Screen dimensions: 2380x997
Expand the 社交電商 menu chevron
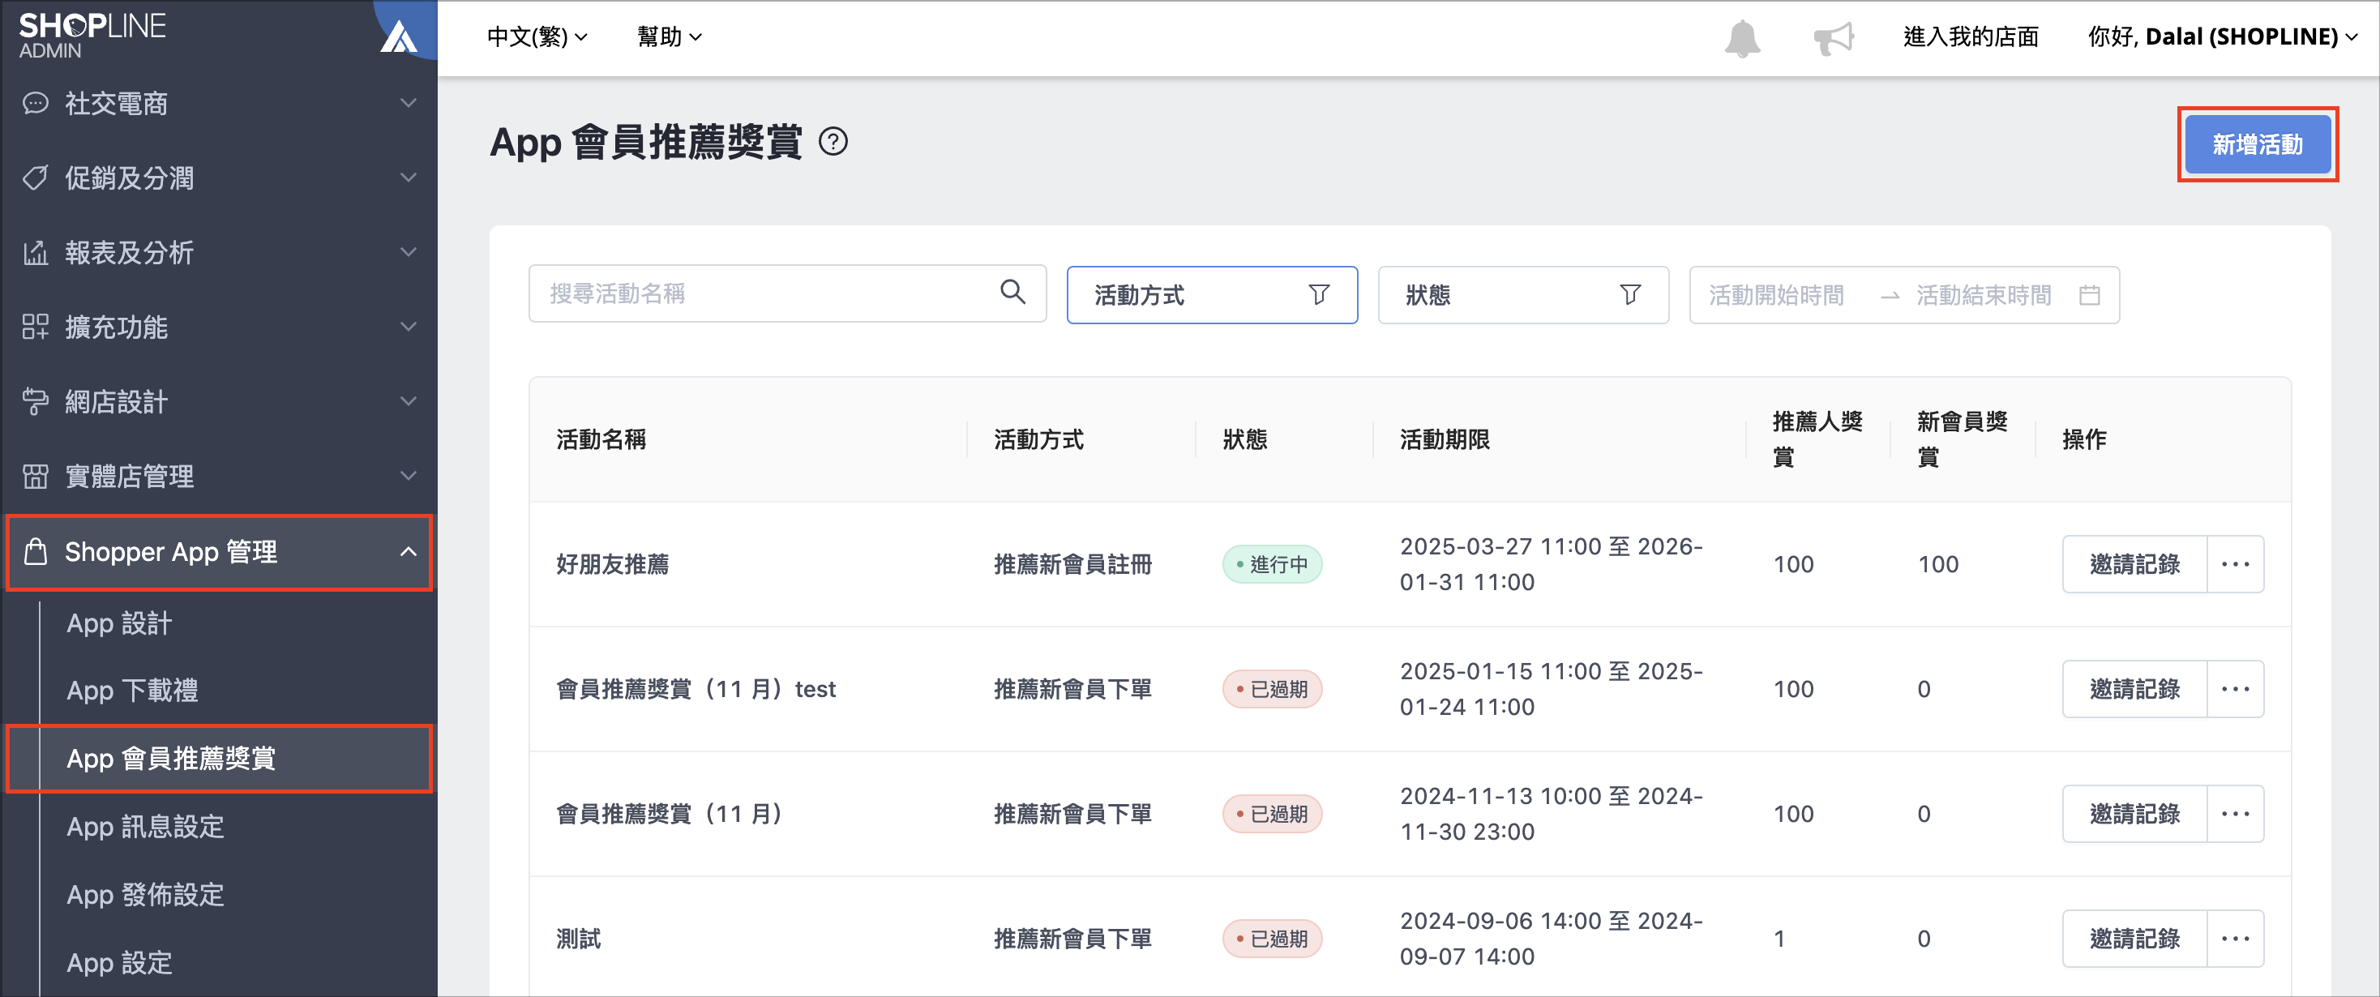pyautogui.click(x=408, y=104)
